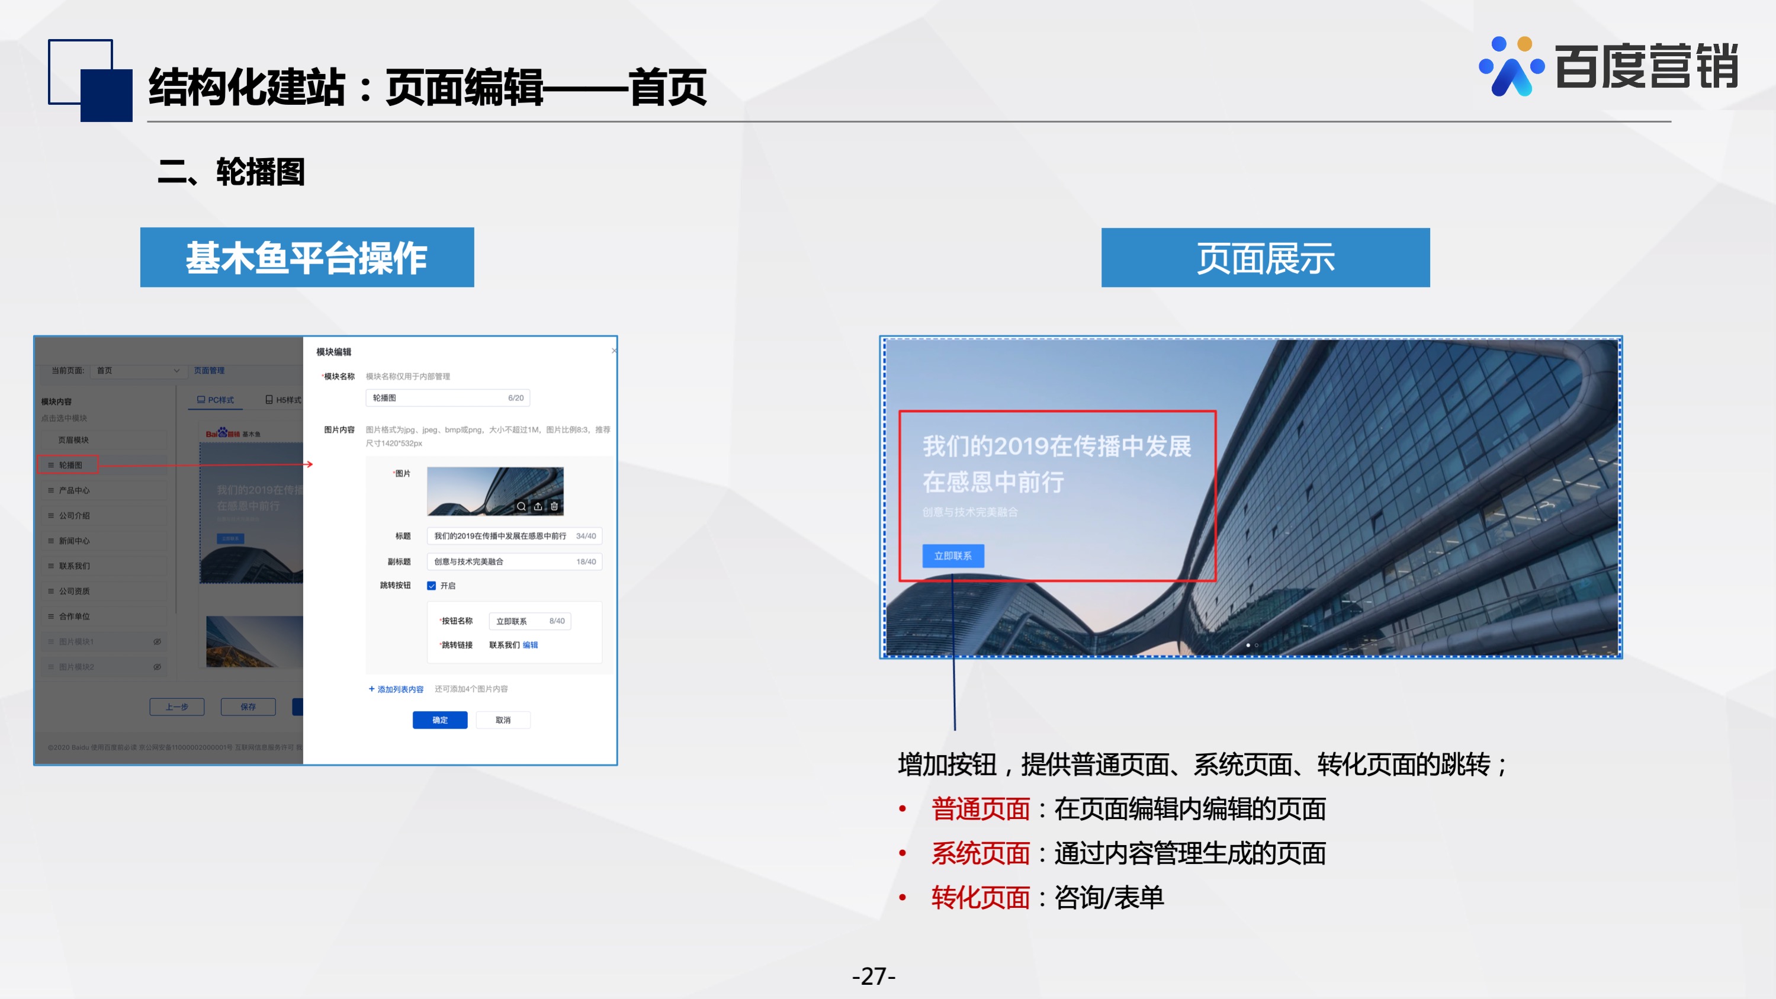Click the drag handle icon beside 公司介绍
The image size is (1776, 999).
[x=51, y=516]
